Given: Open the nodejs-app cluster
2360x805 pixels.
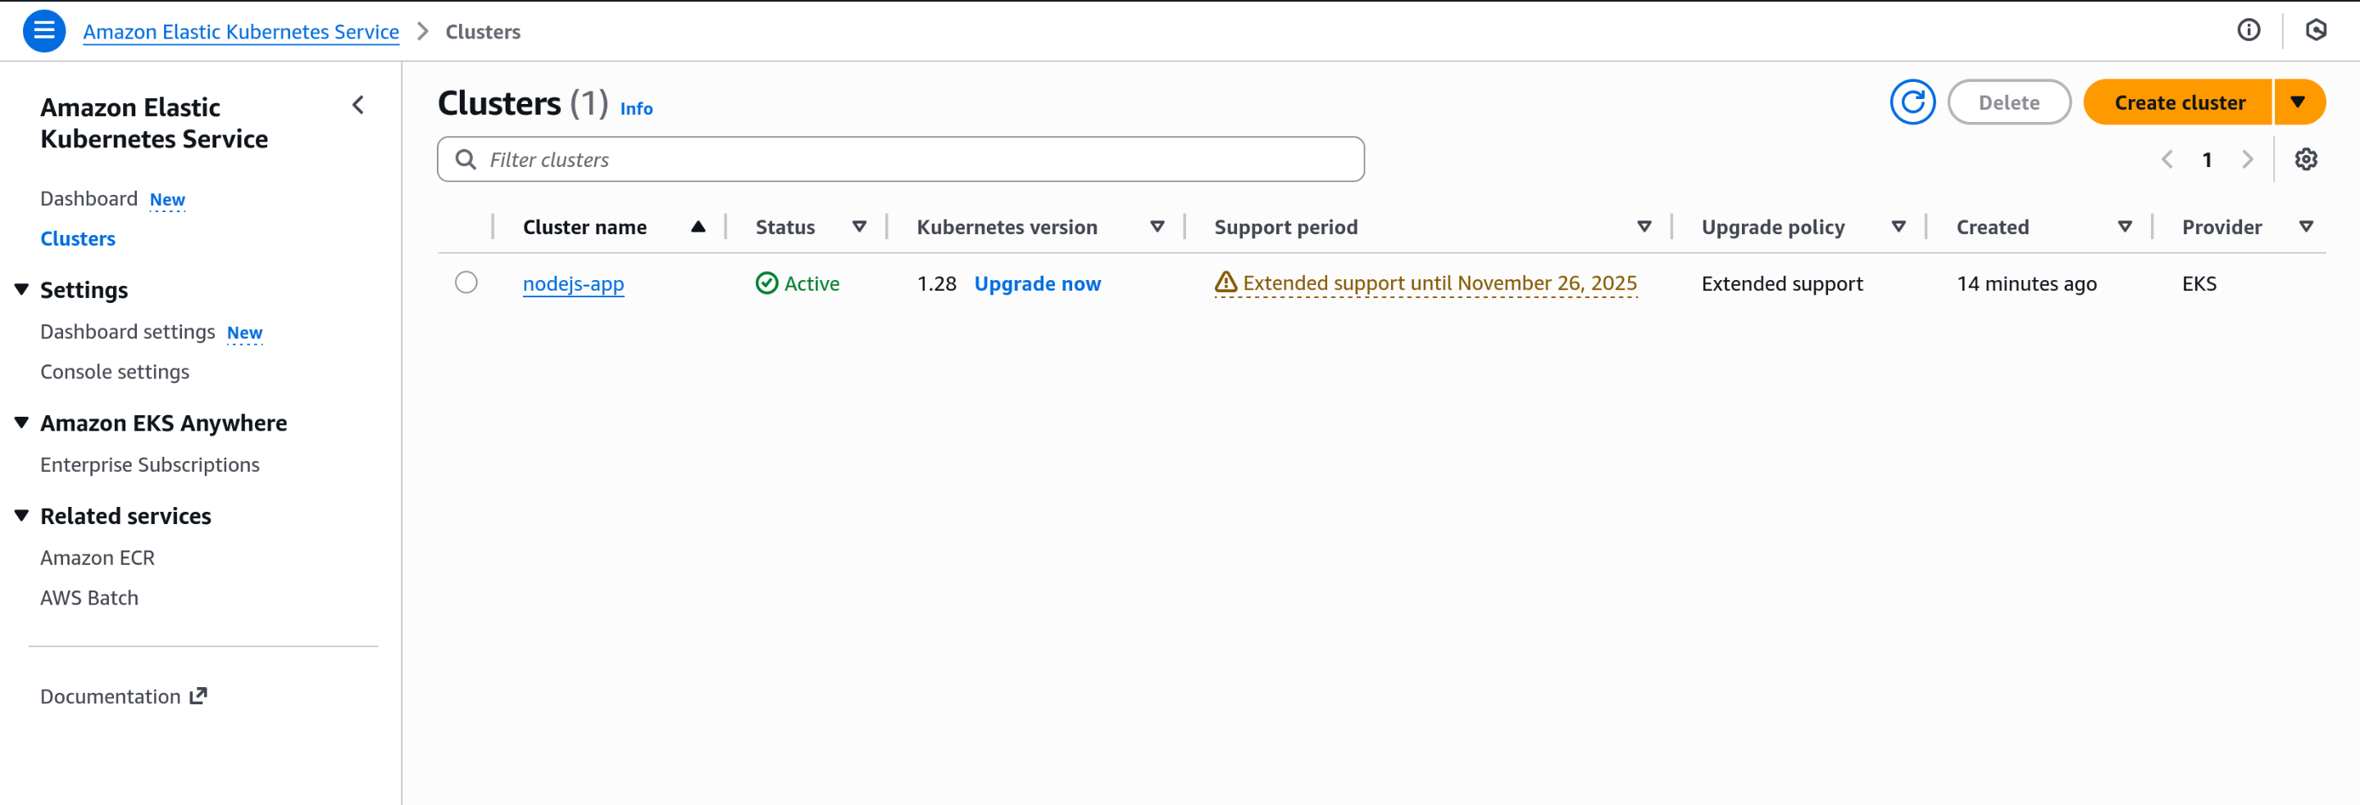Looking at the screenshot, I should [x=573, y=283].
